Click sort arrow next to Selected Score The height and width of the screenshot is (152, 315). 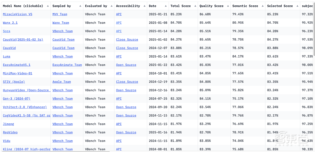297,6
